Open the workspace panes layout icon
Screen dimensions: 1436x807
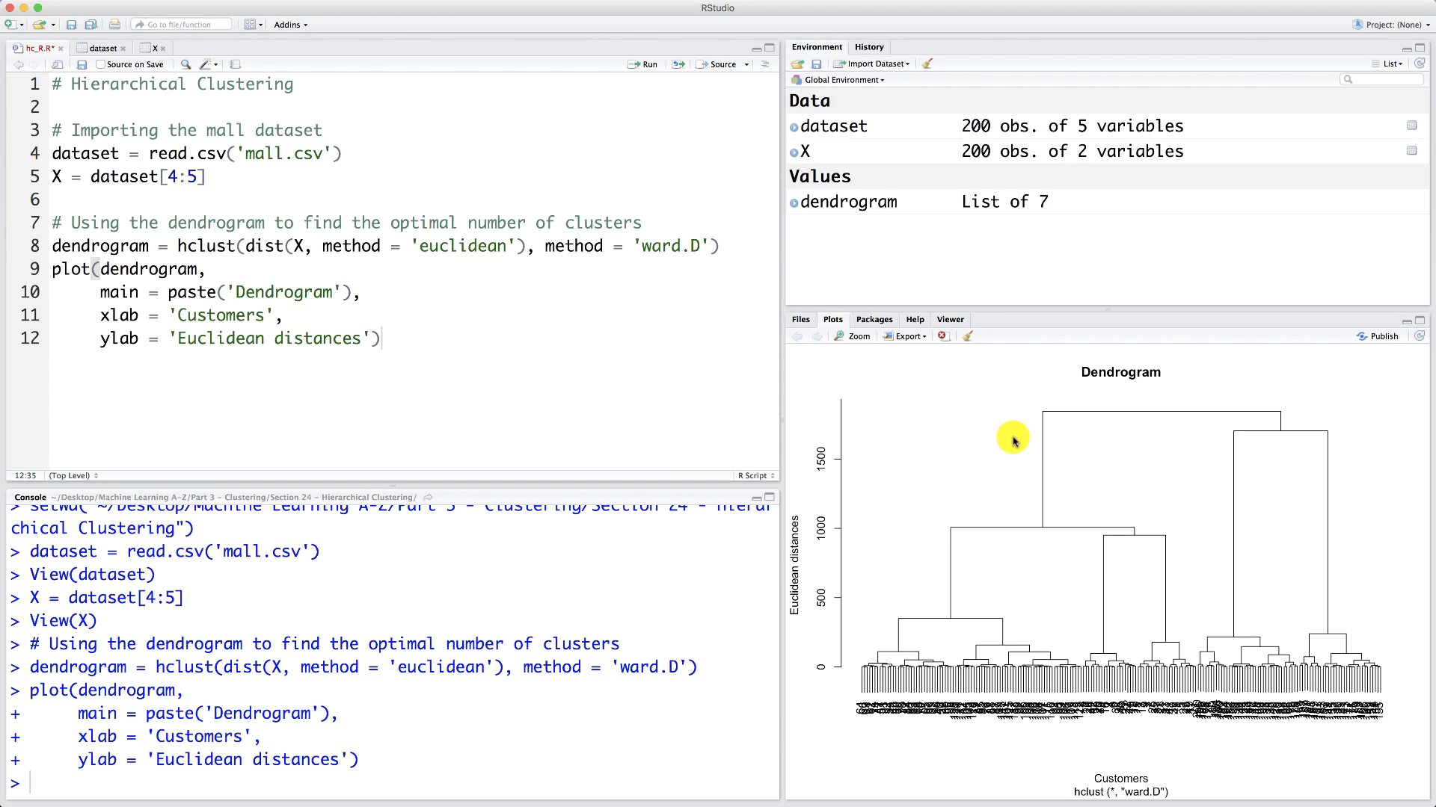251,25
